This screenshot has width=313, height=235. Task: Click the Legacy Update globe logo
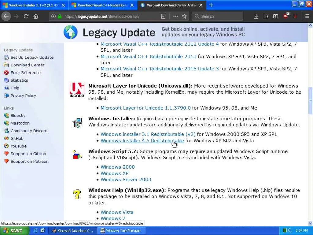point(71,32)
